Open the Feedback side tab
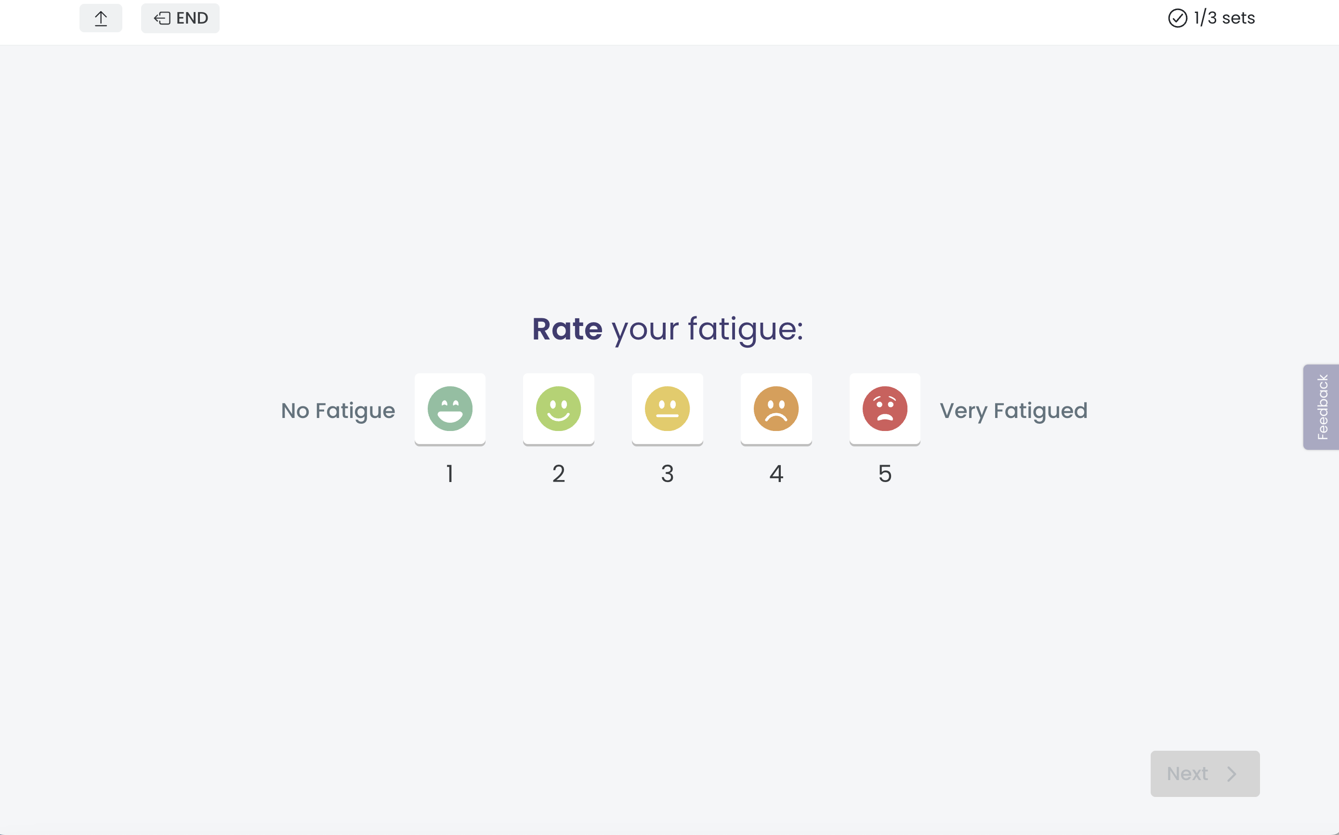The height and width of the screenshot is (835, 1339). [x=1321, y=407]
